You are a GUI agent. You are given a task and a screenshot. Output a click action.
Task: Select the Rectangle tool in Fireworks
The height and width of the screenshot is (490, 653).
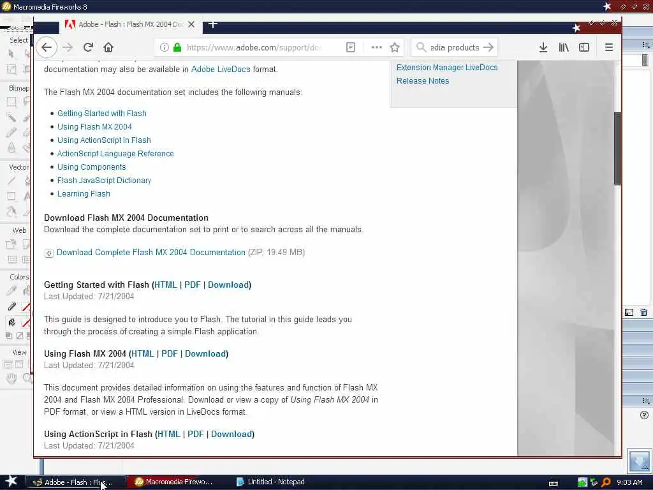click(x=11, y=196)
